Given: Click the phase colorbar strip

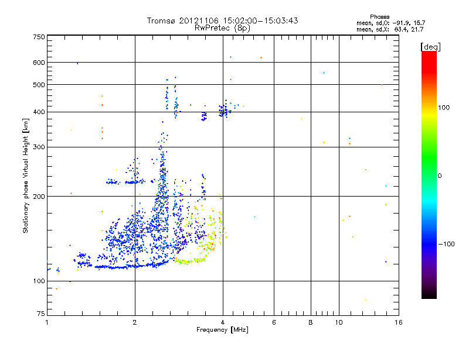Looking at the screenshot, I should [429, 174].
